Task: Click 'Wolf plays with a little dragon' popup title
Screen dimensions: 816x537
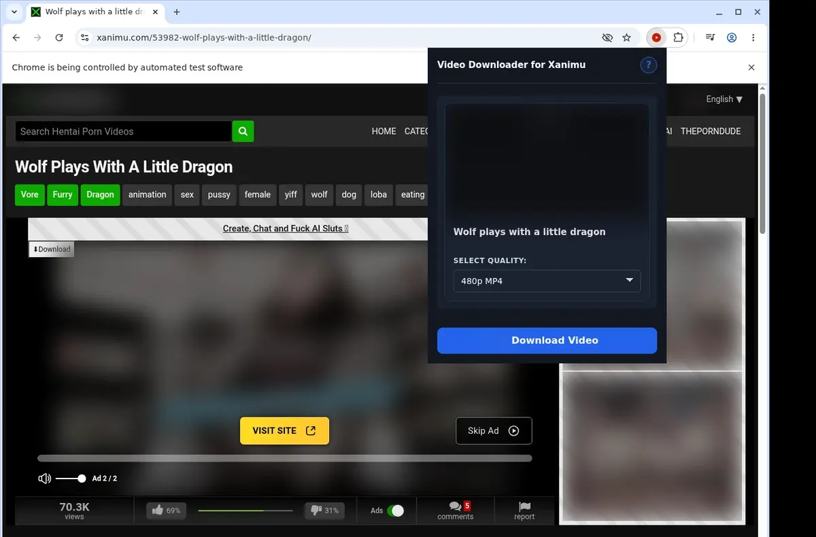Action: pyautogui.click(x=530, y=232)
